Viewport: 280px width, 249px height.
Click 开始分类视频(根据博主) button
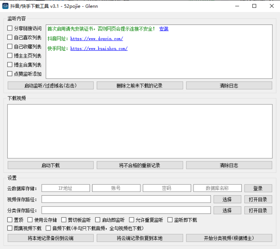pos(229,238)
